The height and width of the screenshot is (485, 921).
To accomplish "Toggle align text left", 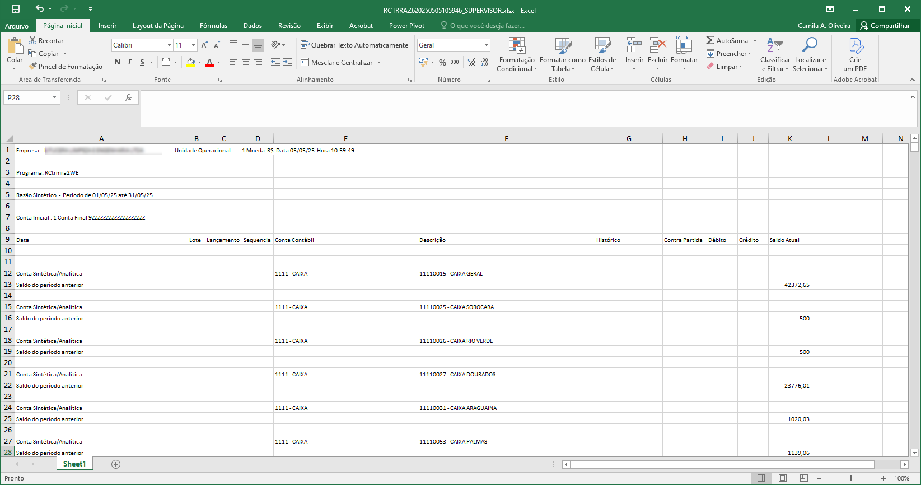I will click(x=233, y=62).
